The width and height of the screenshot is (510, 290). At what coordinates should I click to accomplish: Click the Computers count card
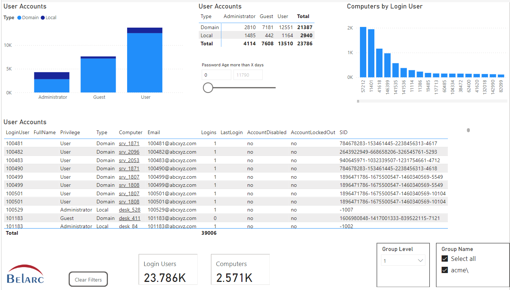pos(240,269)
